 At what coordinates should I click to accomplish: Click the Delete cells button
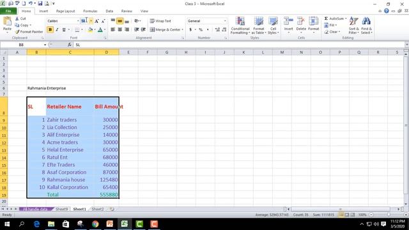[x=301, y=26]
